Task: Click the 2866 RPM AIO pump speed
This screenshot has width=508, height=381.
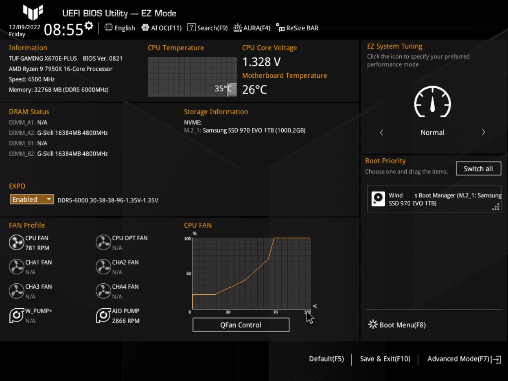Action: (x=126, y=321)
